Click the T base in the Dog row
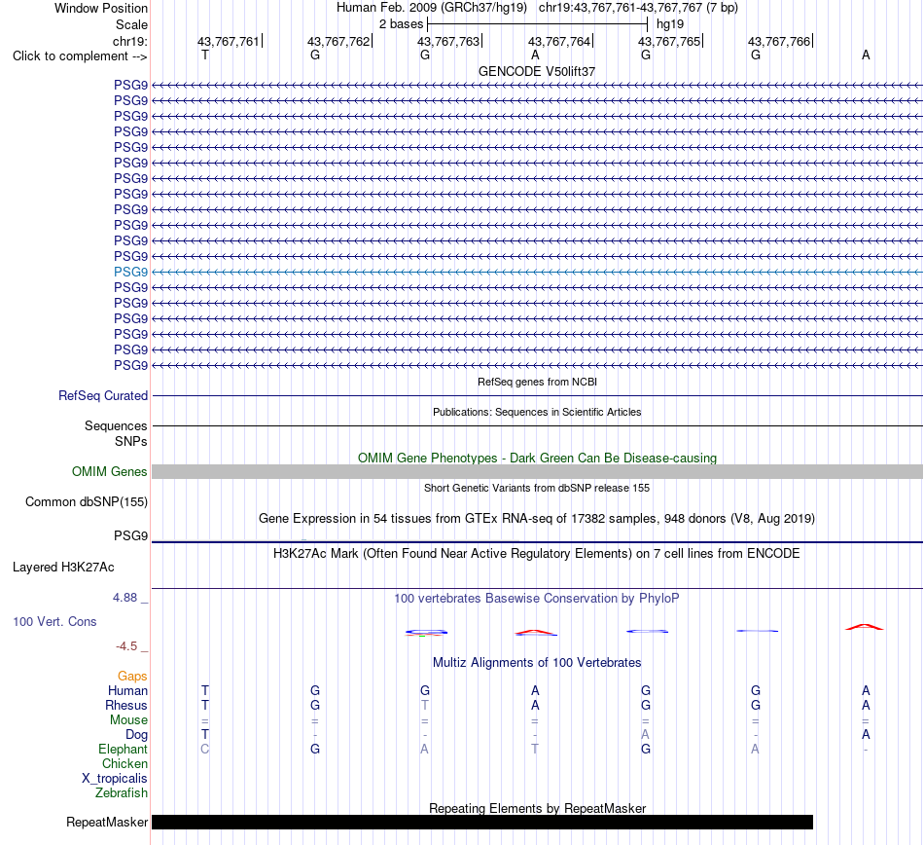 (x=205, y=734)
